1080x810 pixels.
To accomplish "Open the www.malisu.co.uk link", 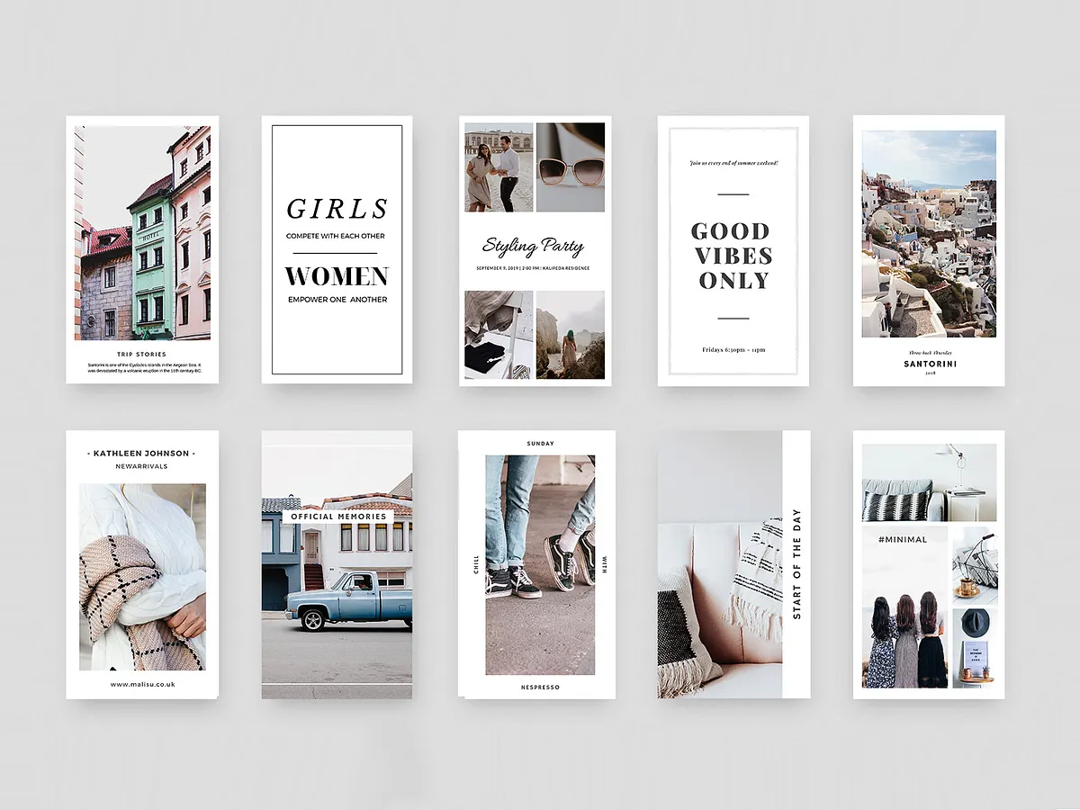I will (142, 684).
